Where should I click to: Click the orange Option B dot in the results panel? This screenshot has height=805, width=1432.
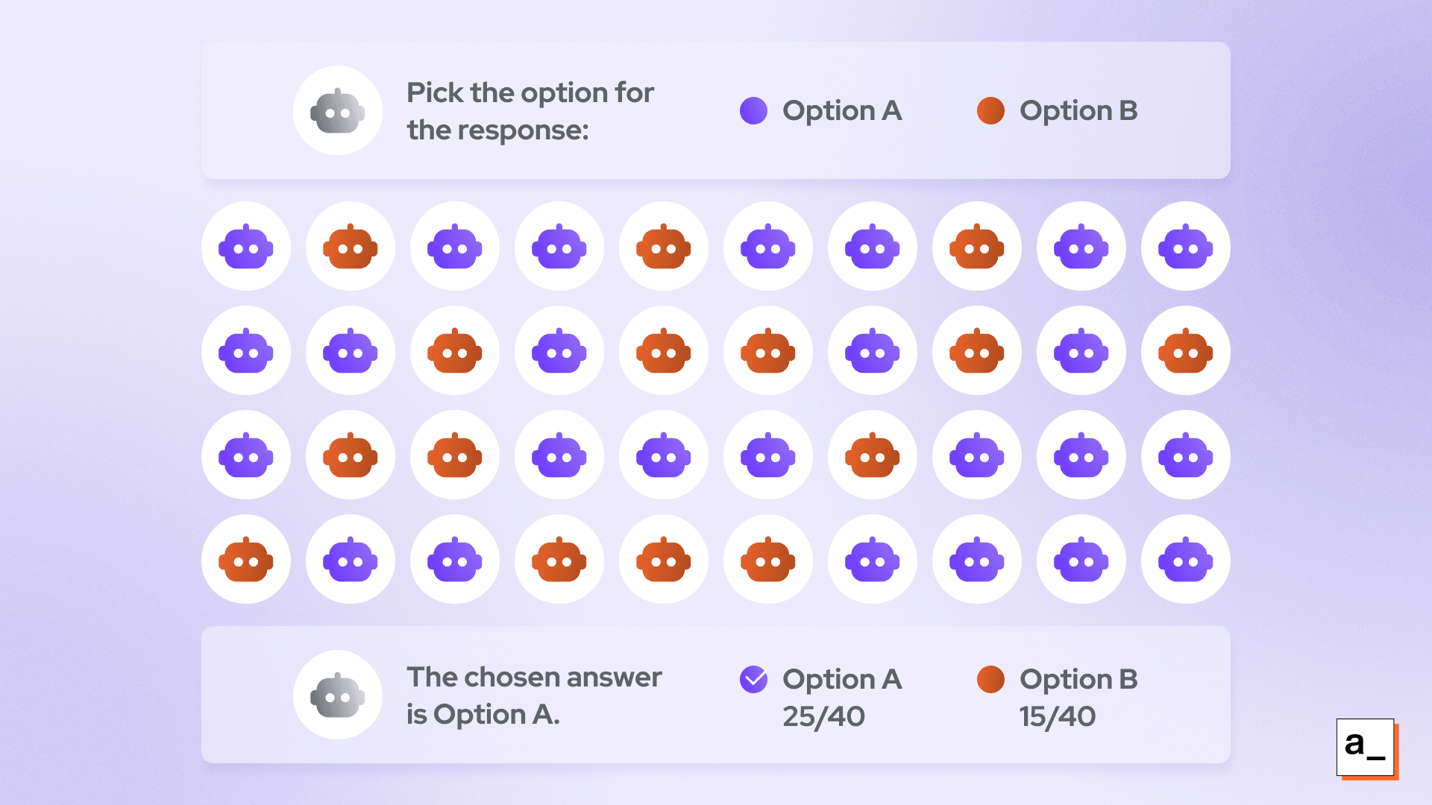pos(990,679)
